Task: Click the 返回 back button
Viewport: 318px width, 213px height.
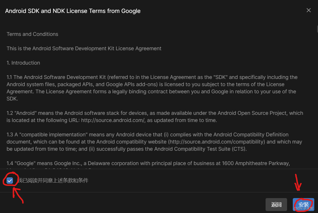Action: coord(276,204)
